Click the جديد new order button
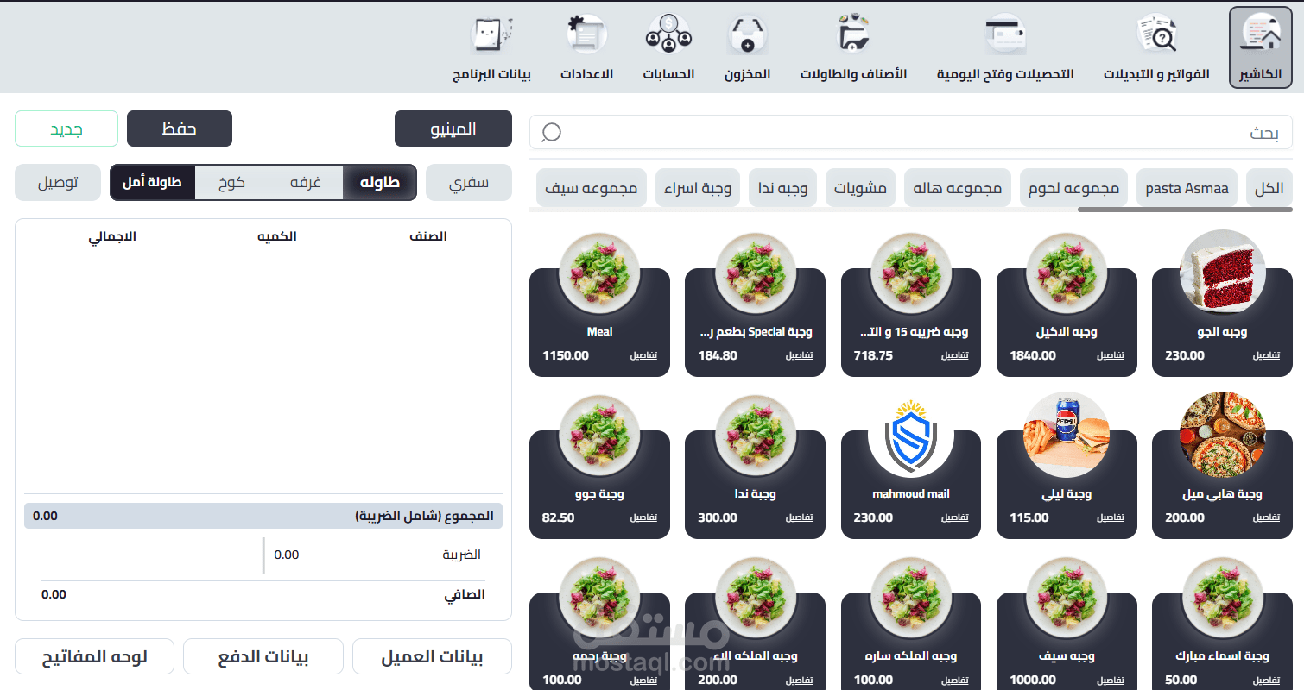Screen dimensions: 1304x690 click(x=66, y=129)
